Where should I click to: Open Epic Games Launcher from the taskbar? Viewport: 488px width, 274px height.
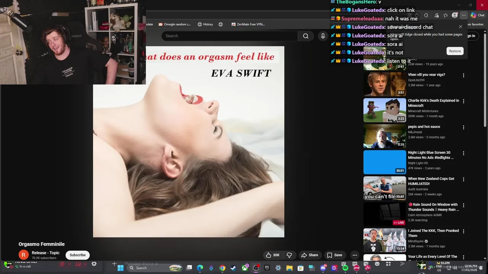[267, 268]
